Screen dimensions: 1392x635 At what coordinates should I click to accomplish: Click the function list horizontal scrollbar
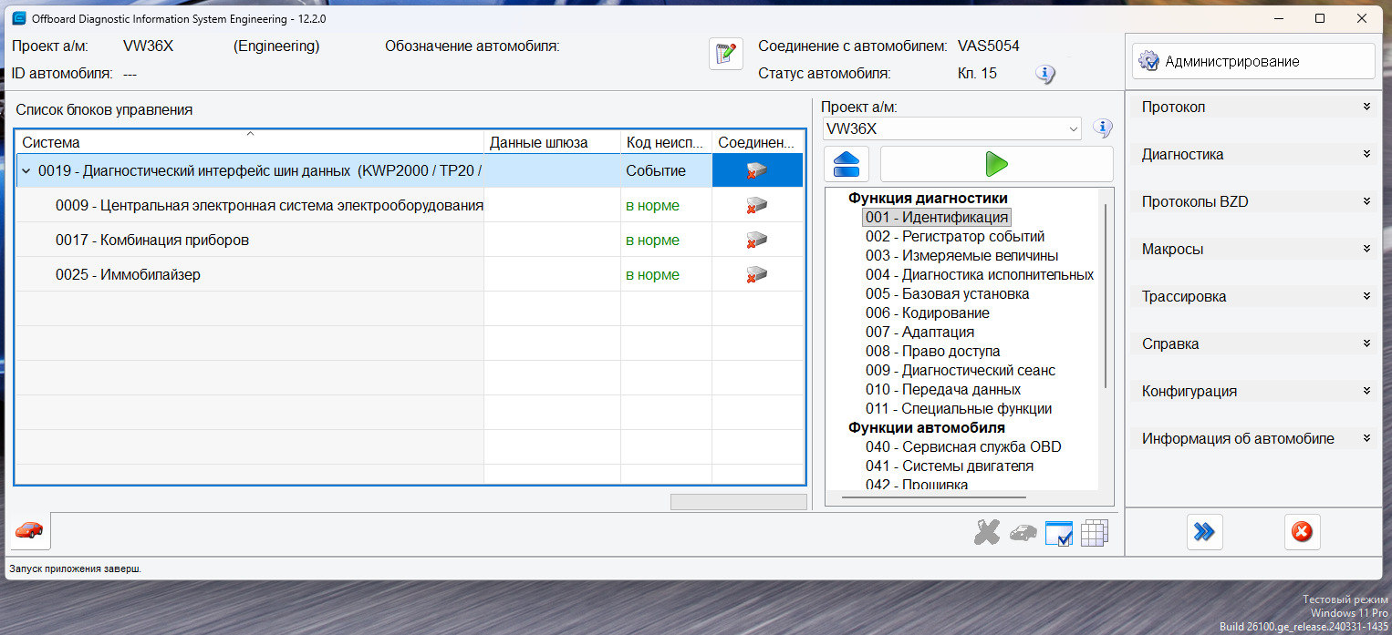(x=934, y=497)
